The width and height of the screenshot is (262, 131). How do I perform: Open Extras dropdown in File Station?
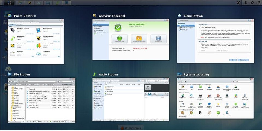pos(41,85)
